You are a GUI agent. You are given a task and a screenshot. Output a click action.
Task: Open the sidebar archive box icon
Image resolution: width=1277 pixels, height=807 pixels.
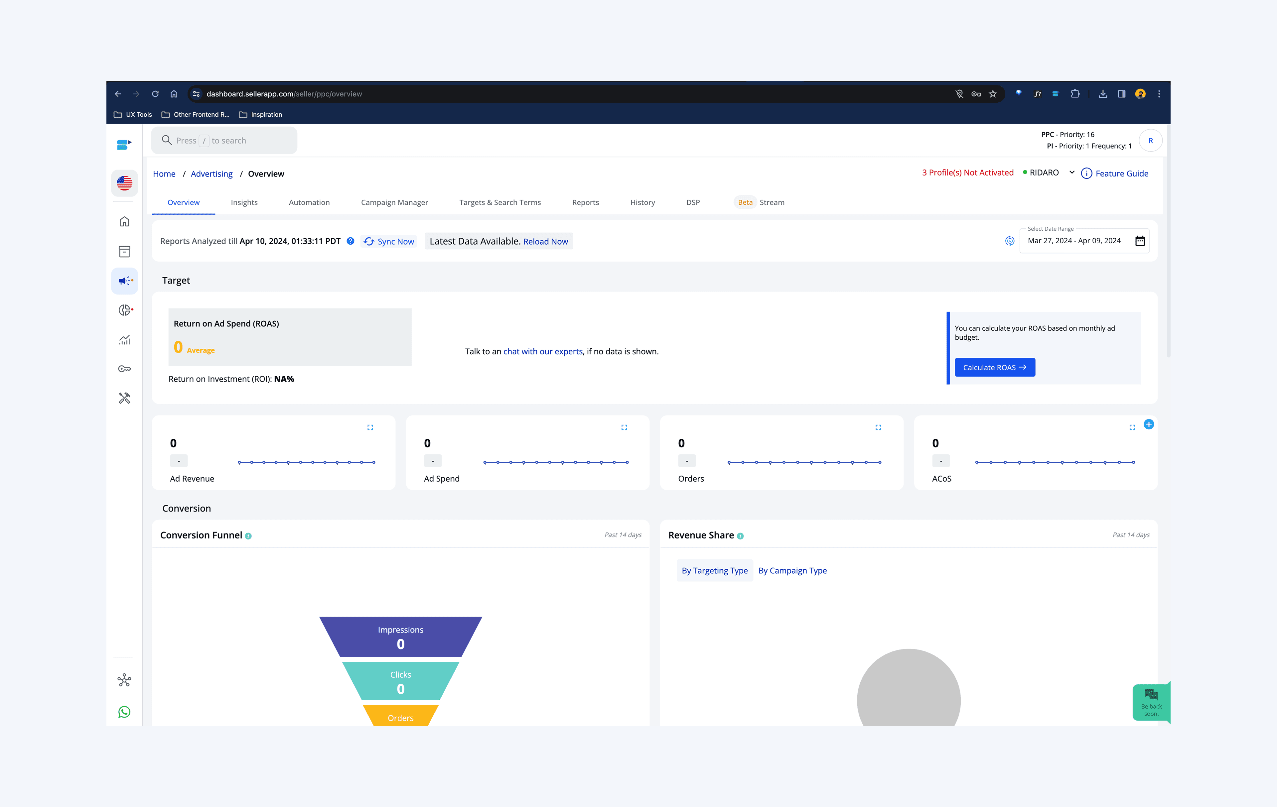tap(125, 251)
